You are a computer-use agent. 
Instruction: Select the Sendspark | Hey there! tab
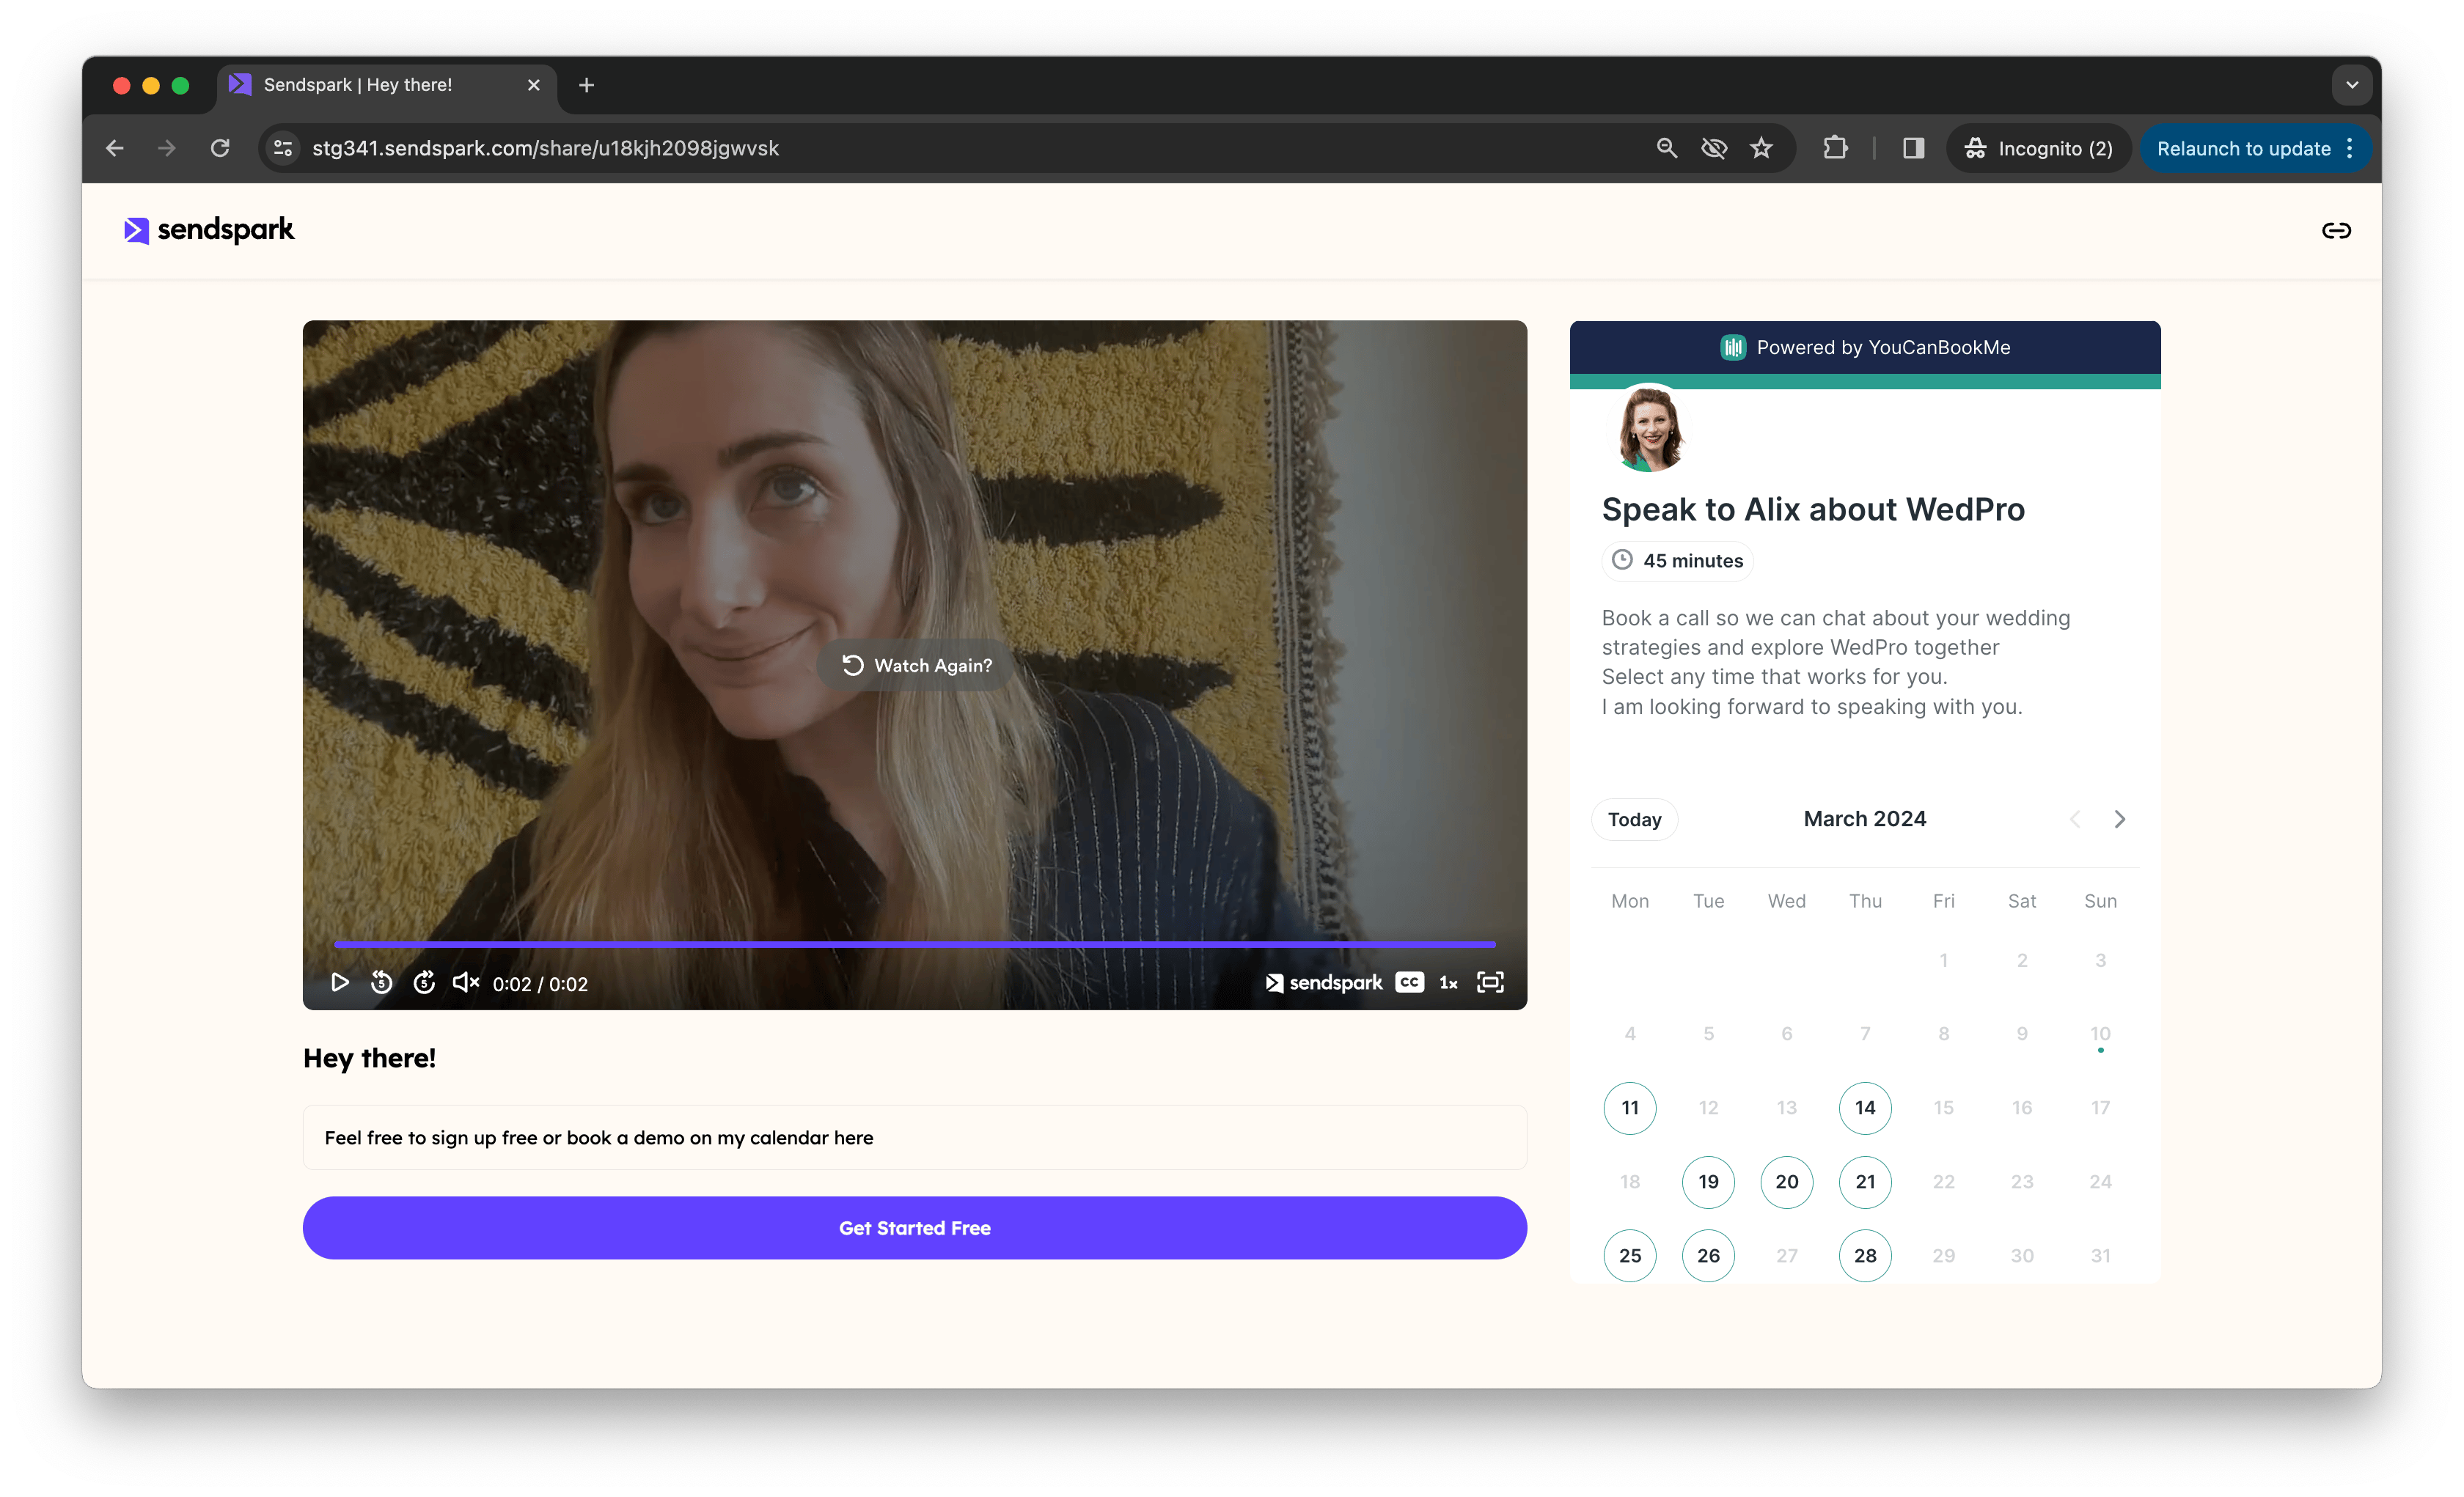[387, 85]
